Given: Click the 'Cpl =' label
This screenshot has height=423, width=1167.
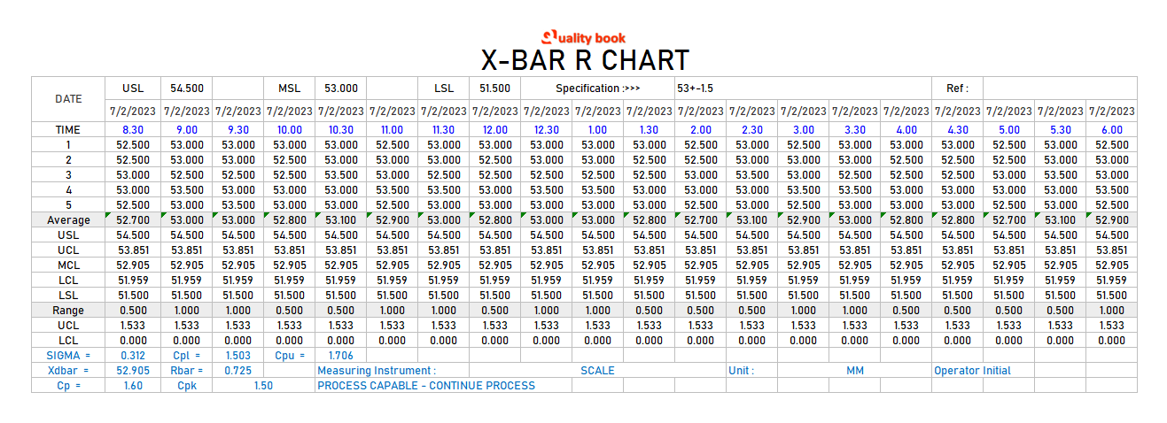Looking at the screenshot, I should tap(187, 355).
